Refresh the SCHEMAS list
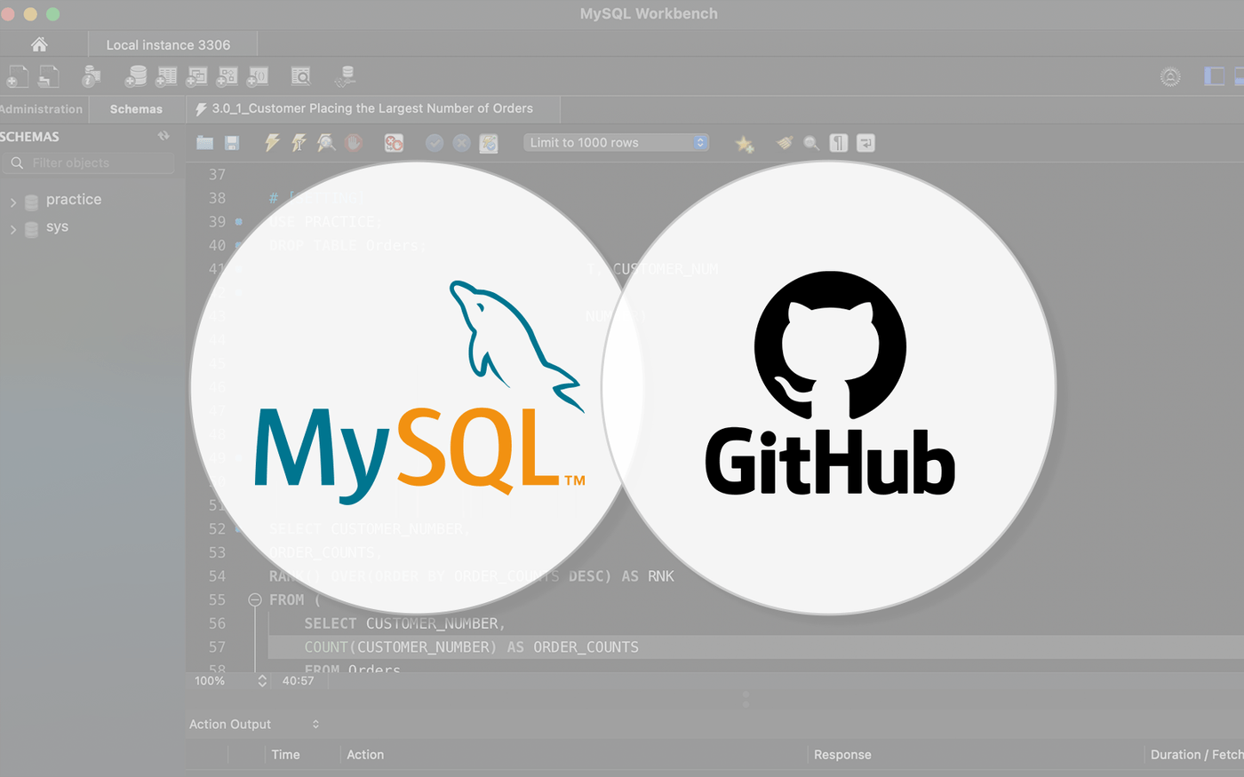Viewport: 1244px width, 777px height. (x=163, y=136)
